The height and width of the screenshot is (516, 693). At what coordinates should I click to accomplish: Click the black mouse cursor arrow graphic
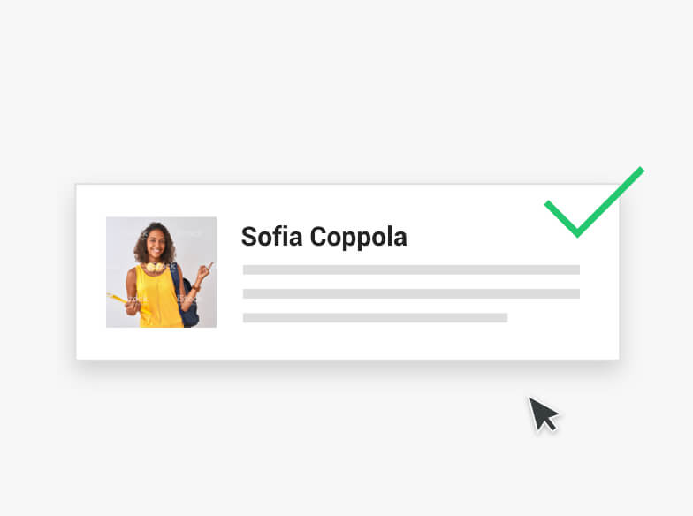coord(544,414)
